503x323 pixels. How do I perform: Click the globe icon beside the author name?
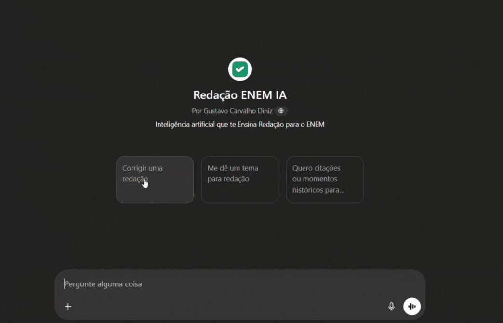pos(281,111)
